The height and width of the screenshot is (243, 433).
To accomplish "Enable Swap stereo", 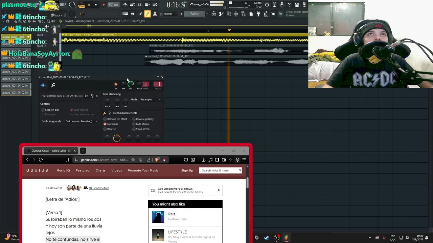I will [x=141, y=129].
